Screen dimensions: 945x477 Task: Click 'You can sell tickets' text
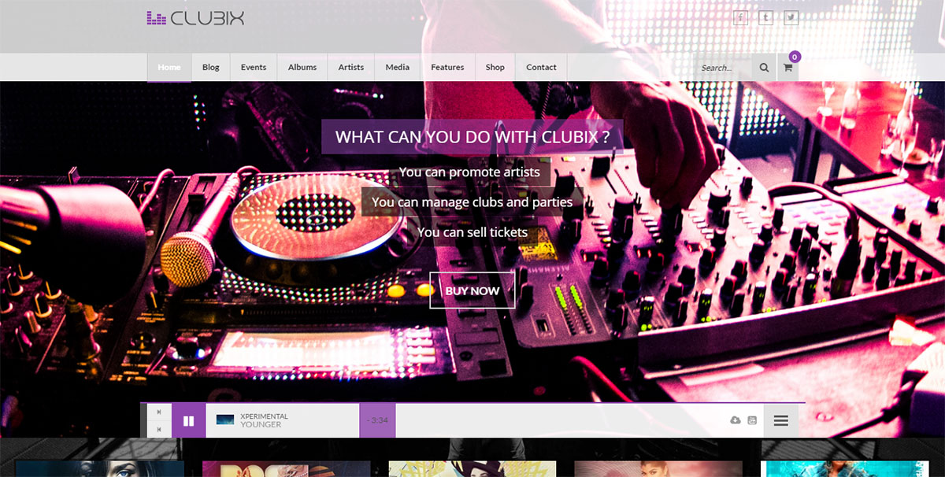[472, 232]
